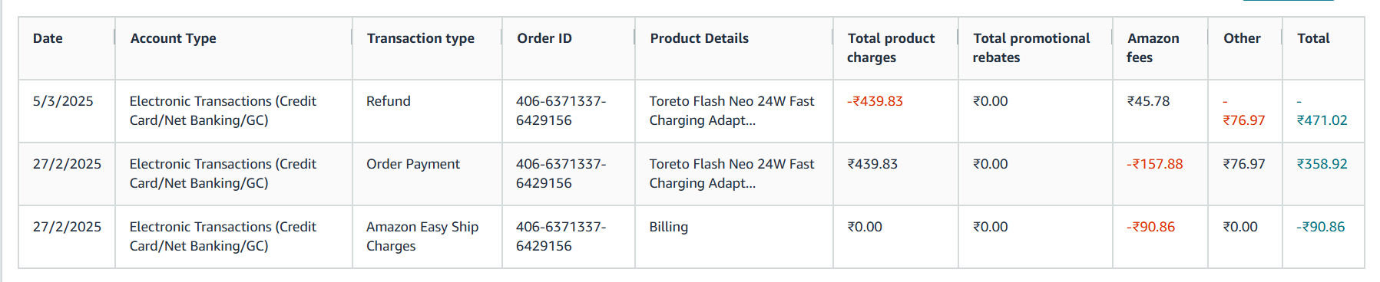This screenshot has width=1380, height=282.
Task: Click the -₹90.86 total amount
Action: point(1321,227)
